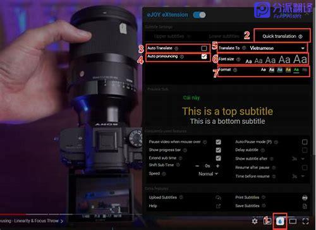316x230 pixels.
Task: Increase Shift Sub Time with plus button
Action: point(217,166)
